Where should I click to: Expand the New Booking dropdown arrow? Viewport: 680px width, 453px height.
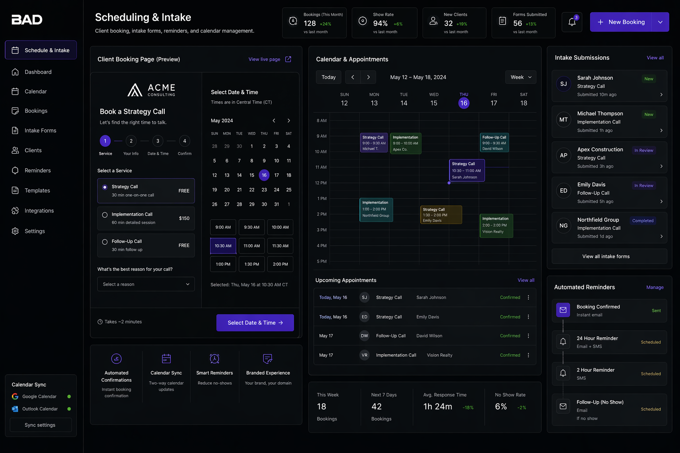coord(660,22)
